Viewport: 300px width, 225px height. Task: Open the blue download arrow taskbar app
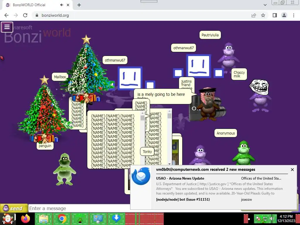tap(116, 219)
